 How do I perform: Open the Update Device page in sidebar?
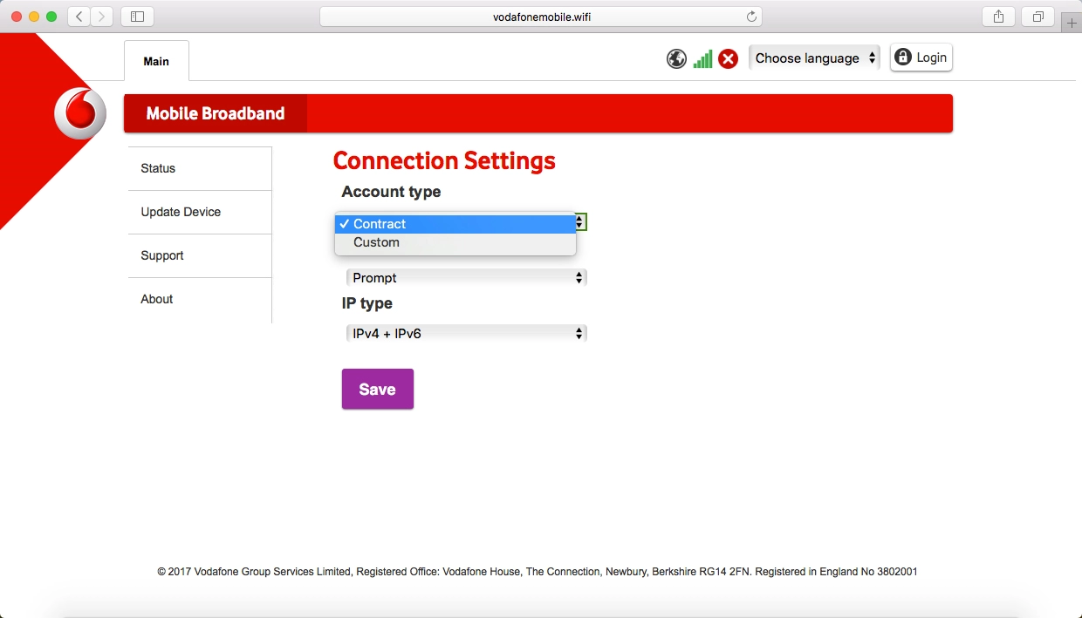click(x=181, y=212)
